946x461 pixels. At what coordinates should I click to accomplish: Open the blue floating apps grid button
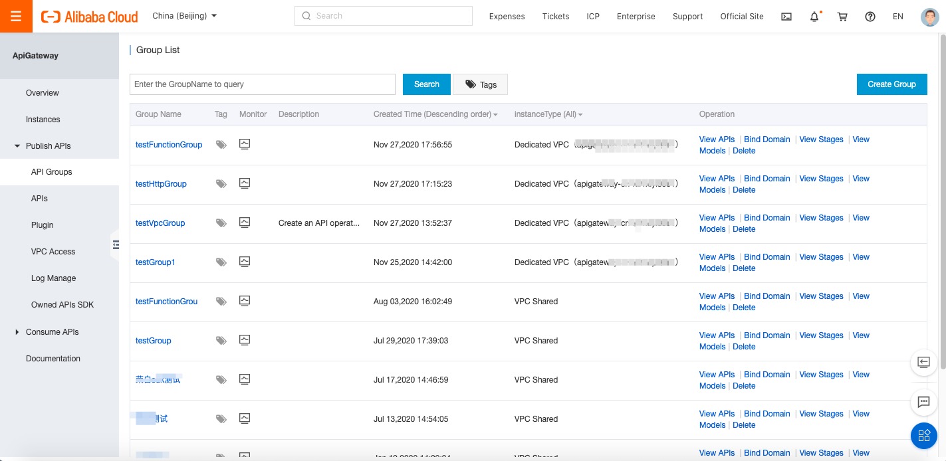pyautogui.click(x=923, y=436)
